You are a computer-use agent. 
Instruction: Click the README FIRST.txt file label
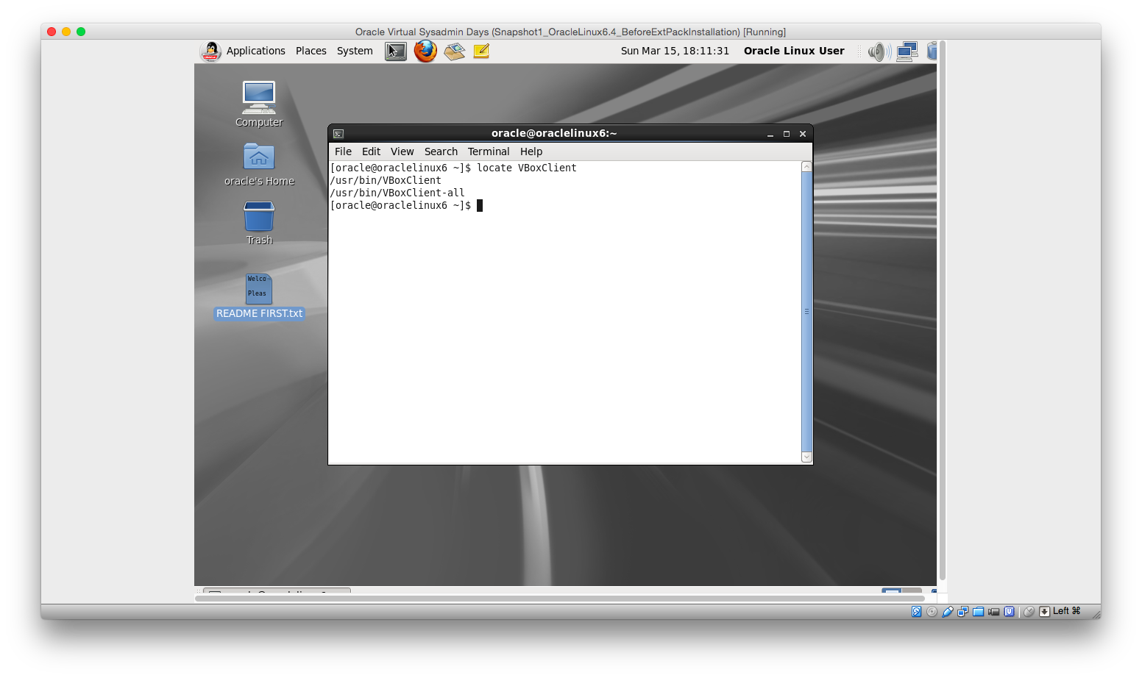click(x=259, y=313)
